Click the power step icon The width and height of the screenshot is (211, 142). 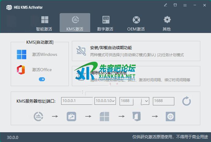[170, 116]
